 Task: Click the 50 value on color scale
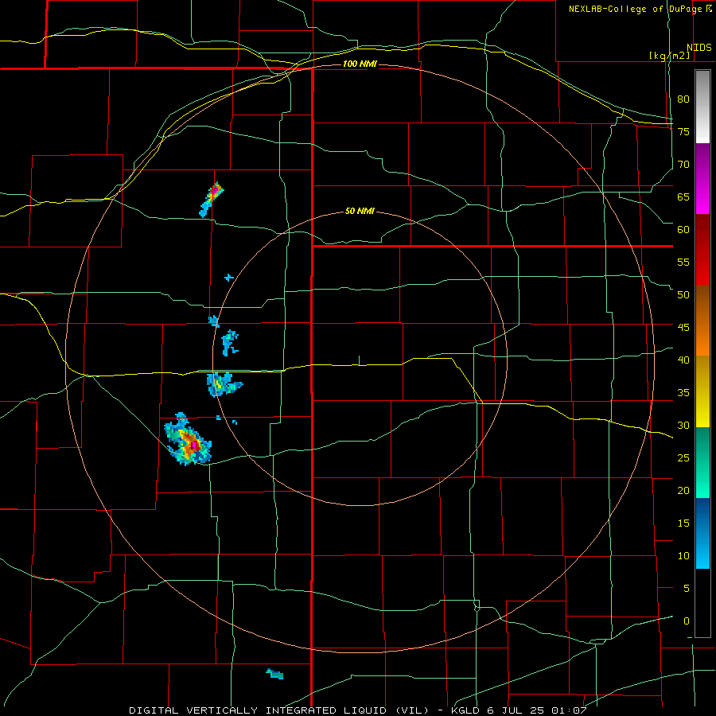coord(683,294)
